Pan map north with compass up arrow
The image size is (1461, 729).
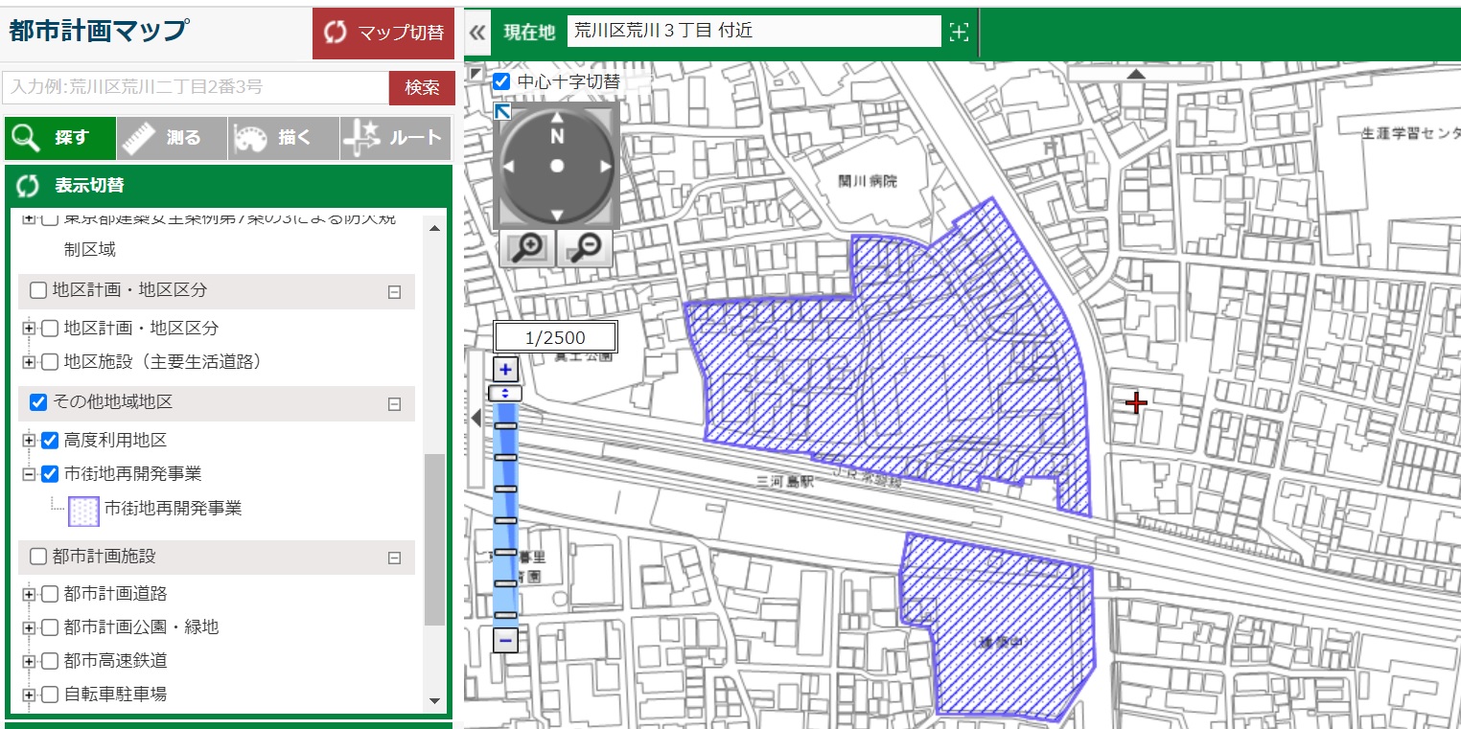pos(557,118)
